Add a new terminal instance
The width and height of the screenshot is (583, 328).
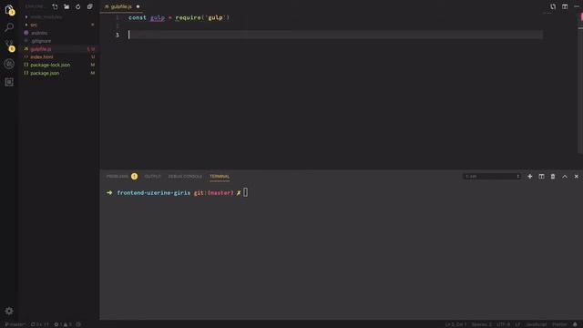(530, 176)
